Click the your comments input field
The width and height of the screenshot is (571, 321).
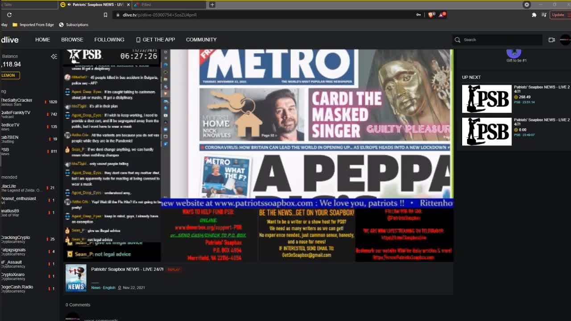(101, 319)
